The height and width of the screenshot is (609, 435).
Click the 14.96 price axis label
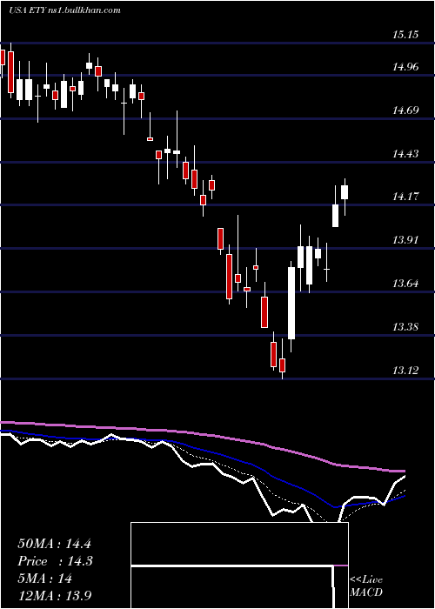pyautogui.click(x=405, y=67)
